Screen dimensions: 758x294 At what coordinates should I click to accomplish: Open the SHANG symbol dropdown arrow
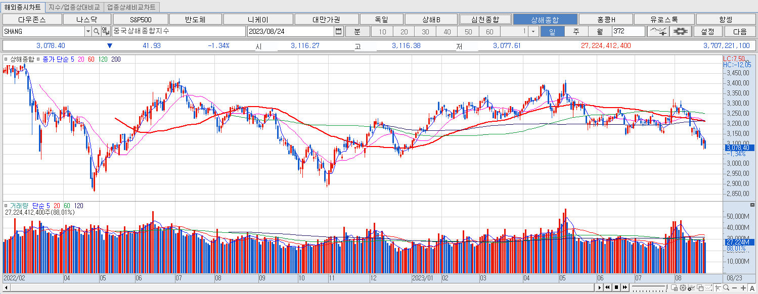(88, 31)
